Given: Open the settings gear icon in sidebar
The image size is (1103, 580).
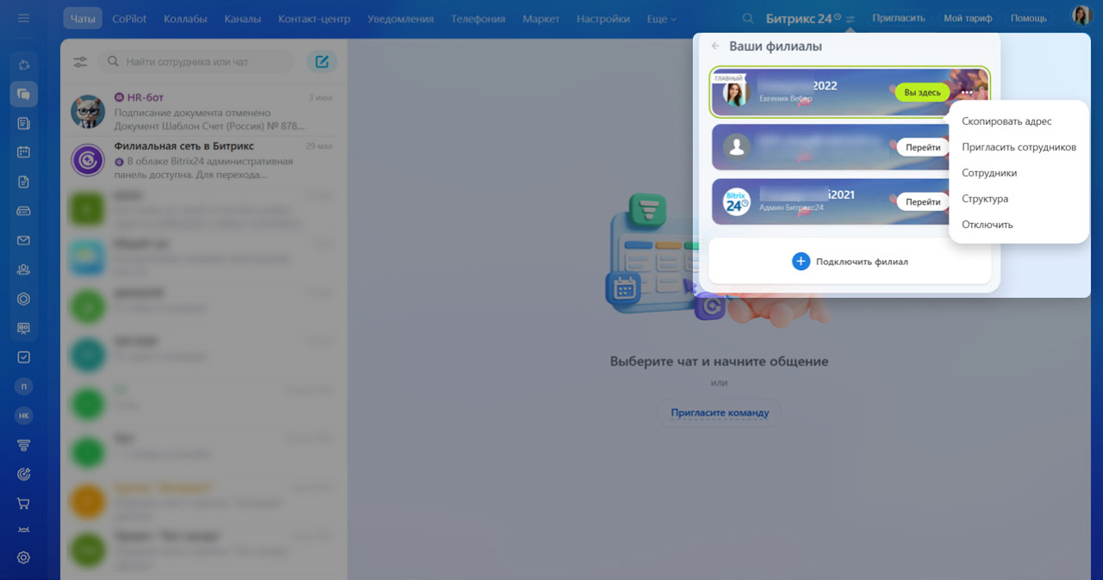Looking at the screenshot, I should pos(23,558).
